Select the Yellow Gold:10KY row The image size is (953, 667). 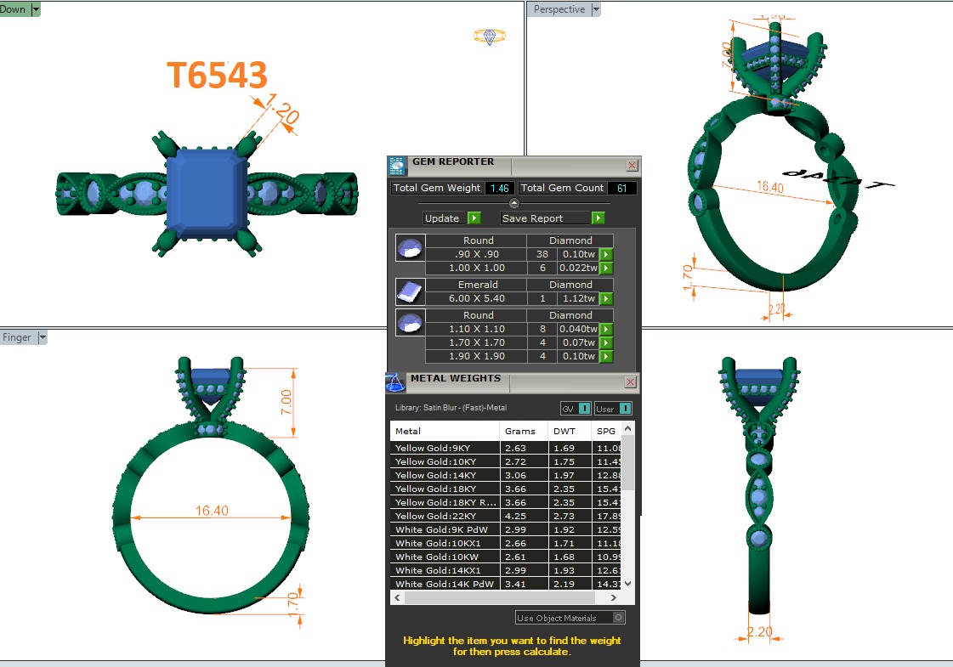[505, 461]
